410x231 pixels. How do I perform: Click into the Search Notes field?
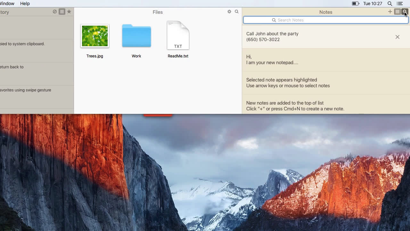[326, 20]
